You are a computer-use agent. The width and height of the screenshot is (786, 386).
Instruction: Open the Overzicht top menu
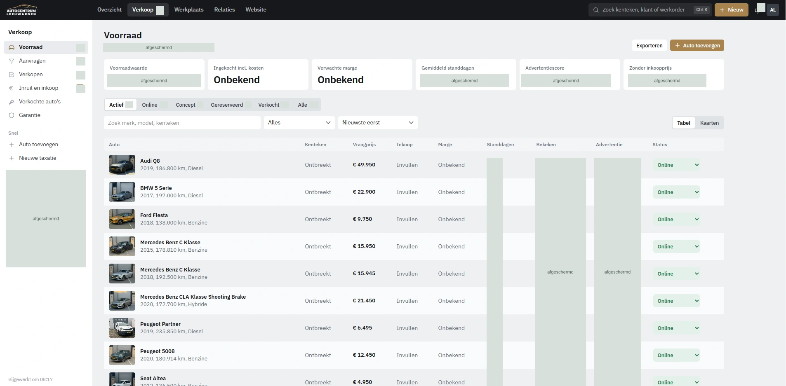tap(109, 10)
